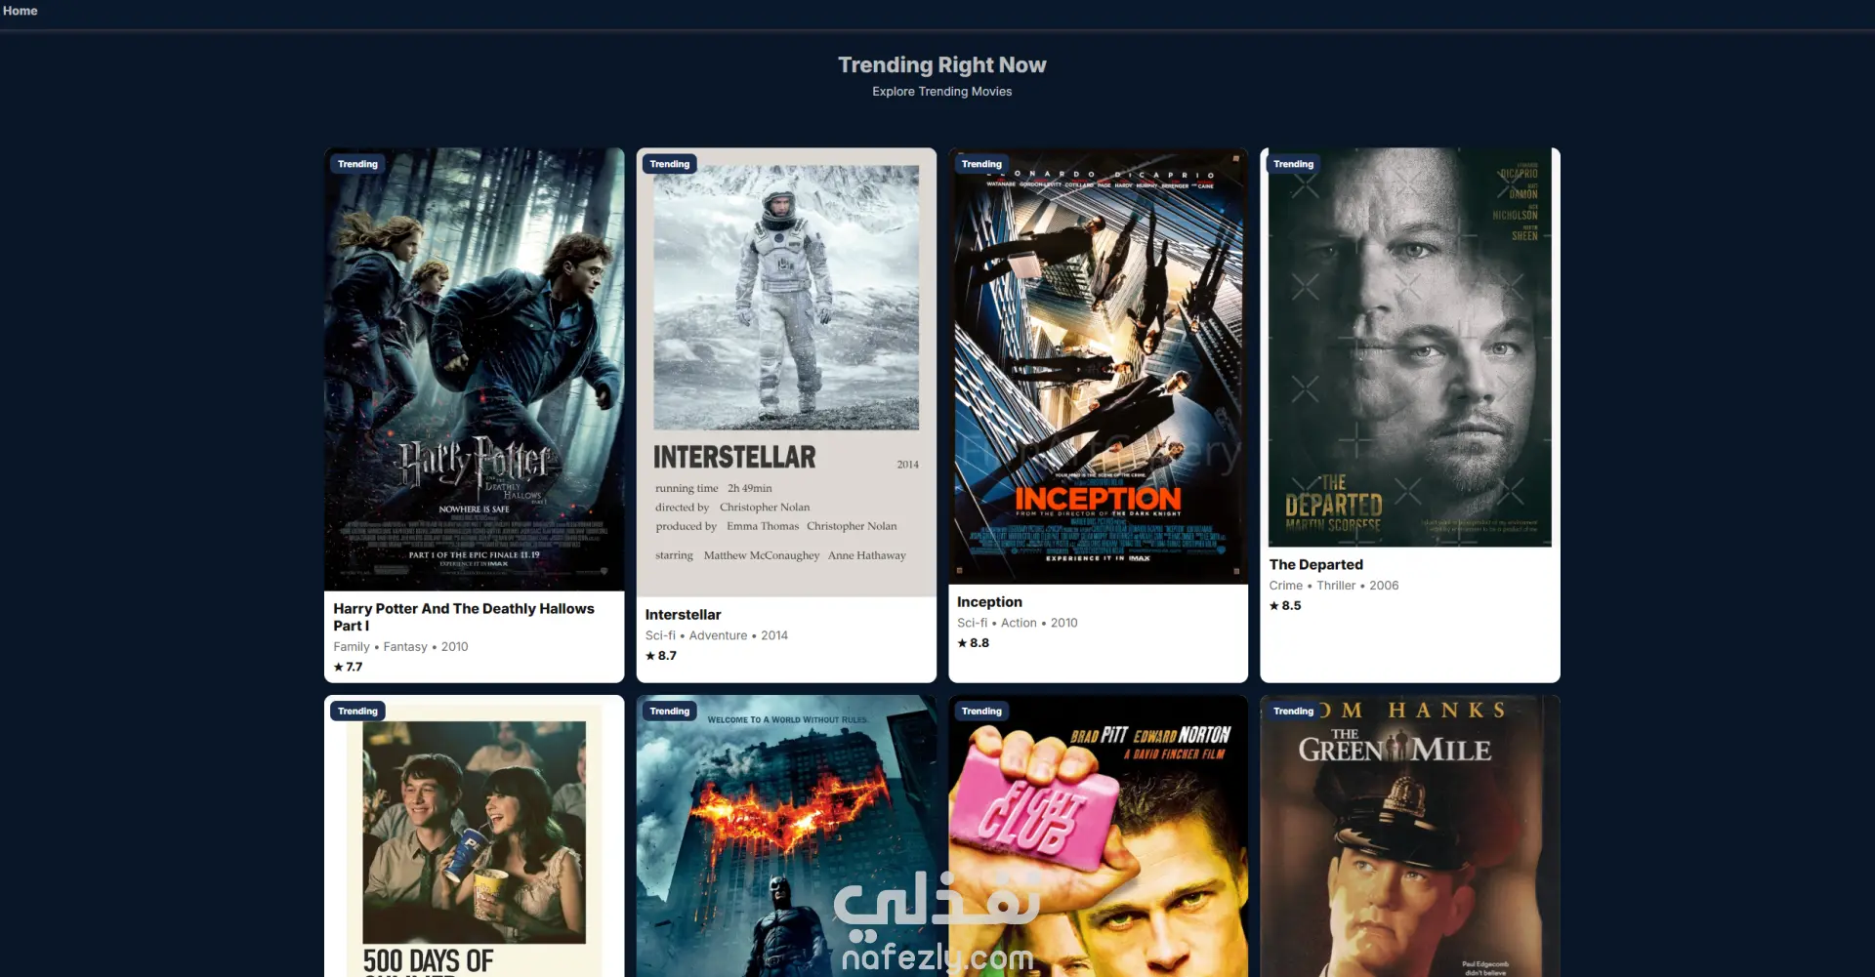Click the Inception title below the poster

tap(989, 602)
